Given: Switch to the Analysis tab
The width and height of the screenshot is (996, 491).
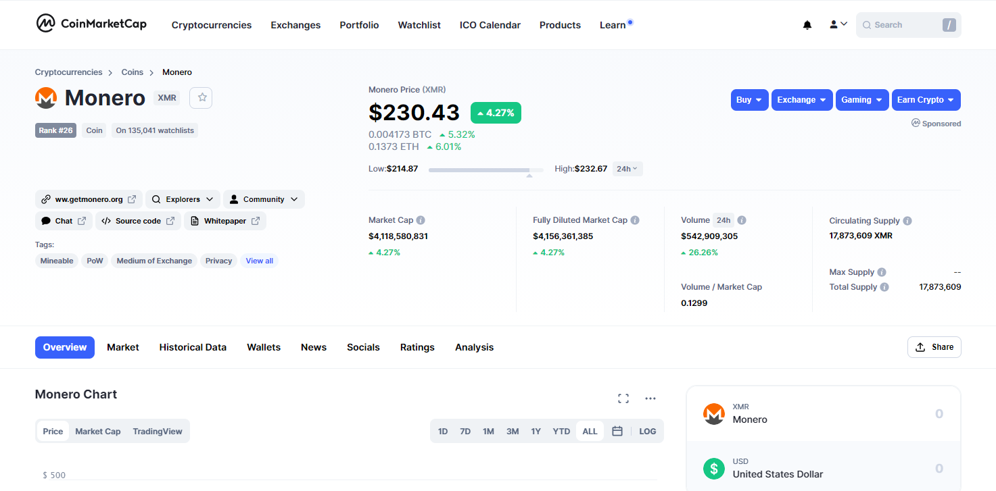Looking at the screenshot, I should pyautogui.click(x=475, y=347).
